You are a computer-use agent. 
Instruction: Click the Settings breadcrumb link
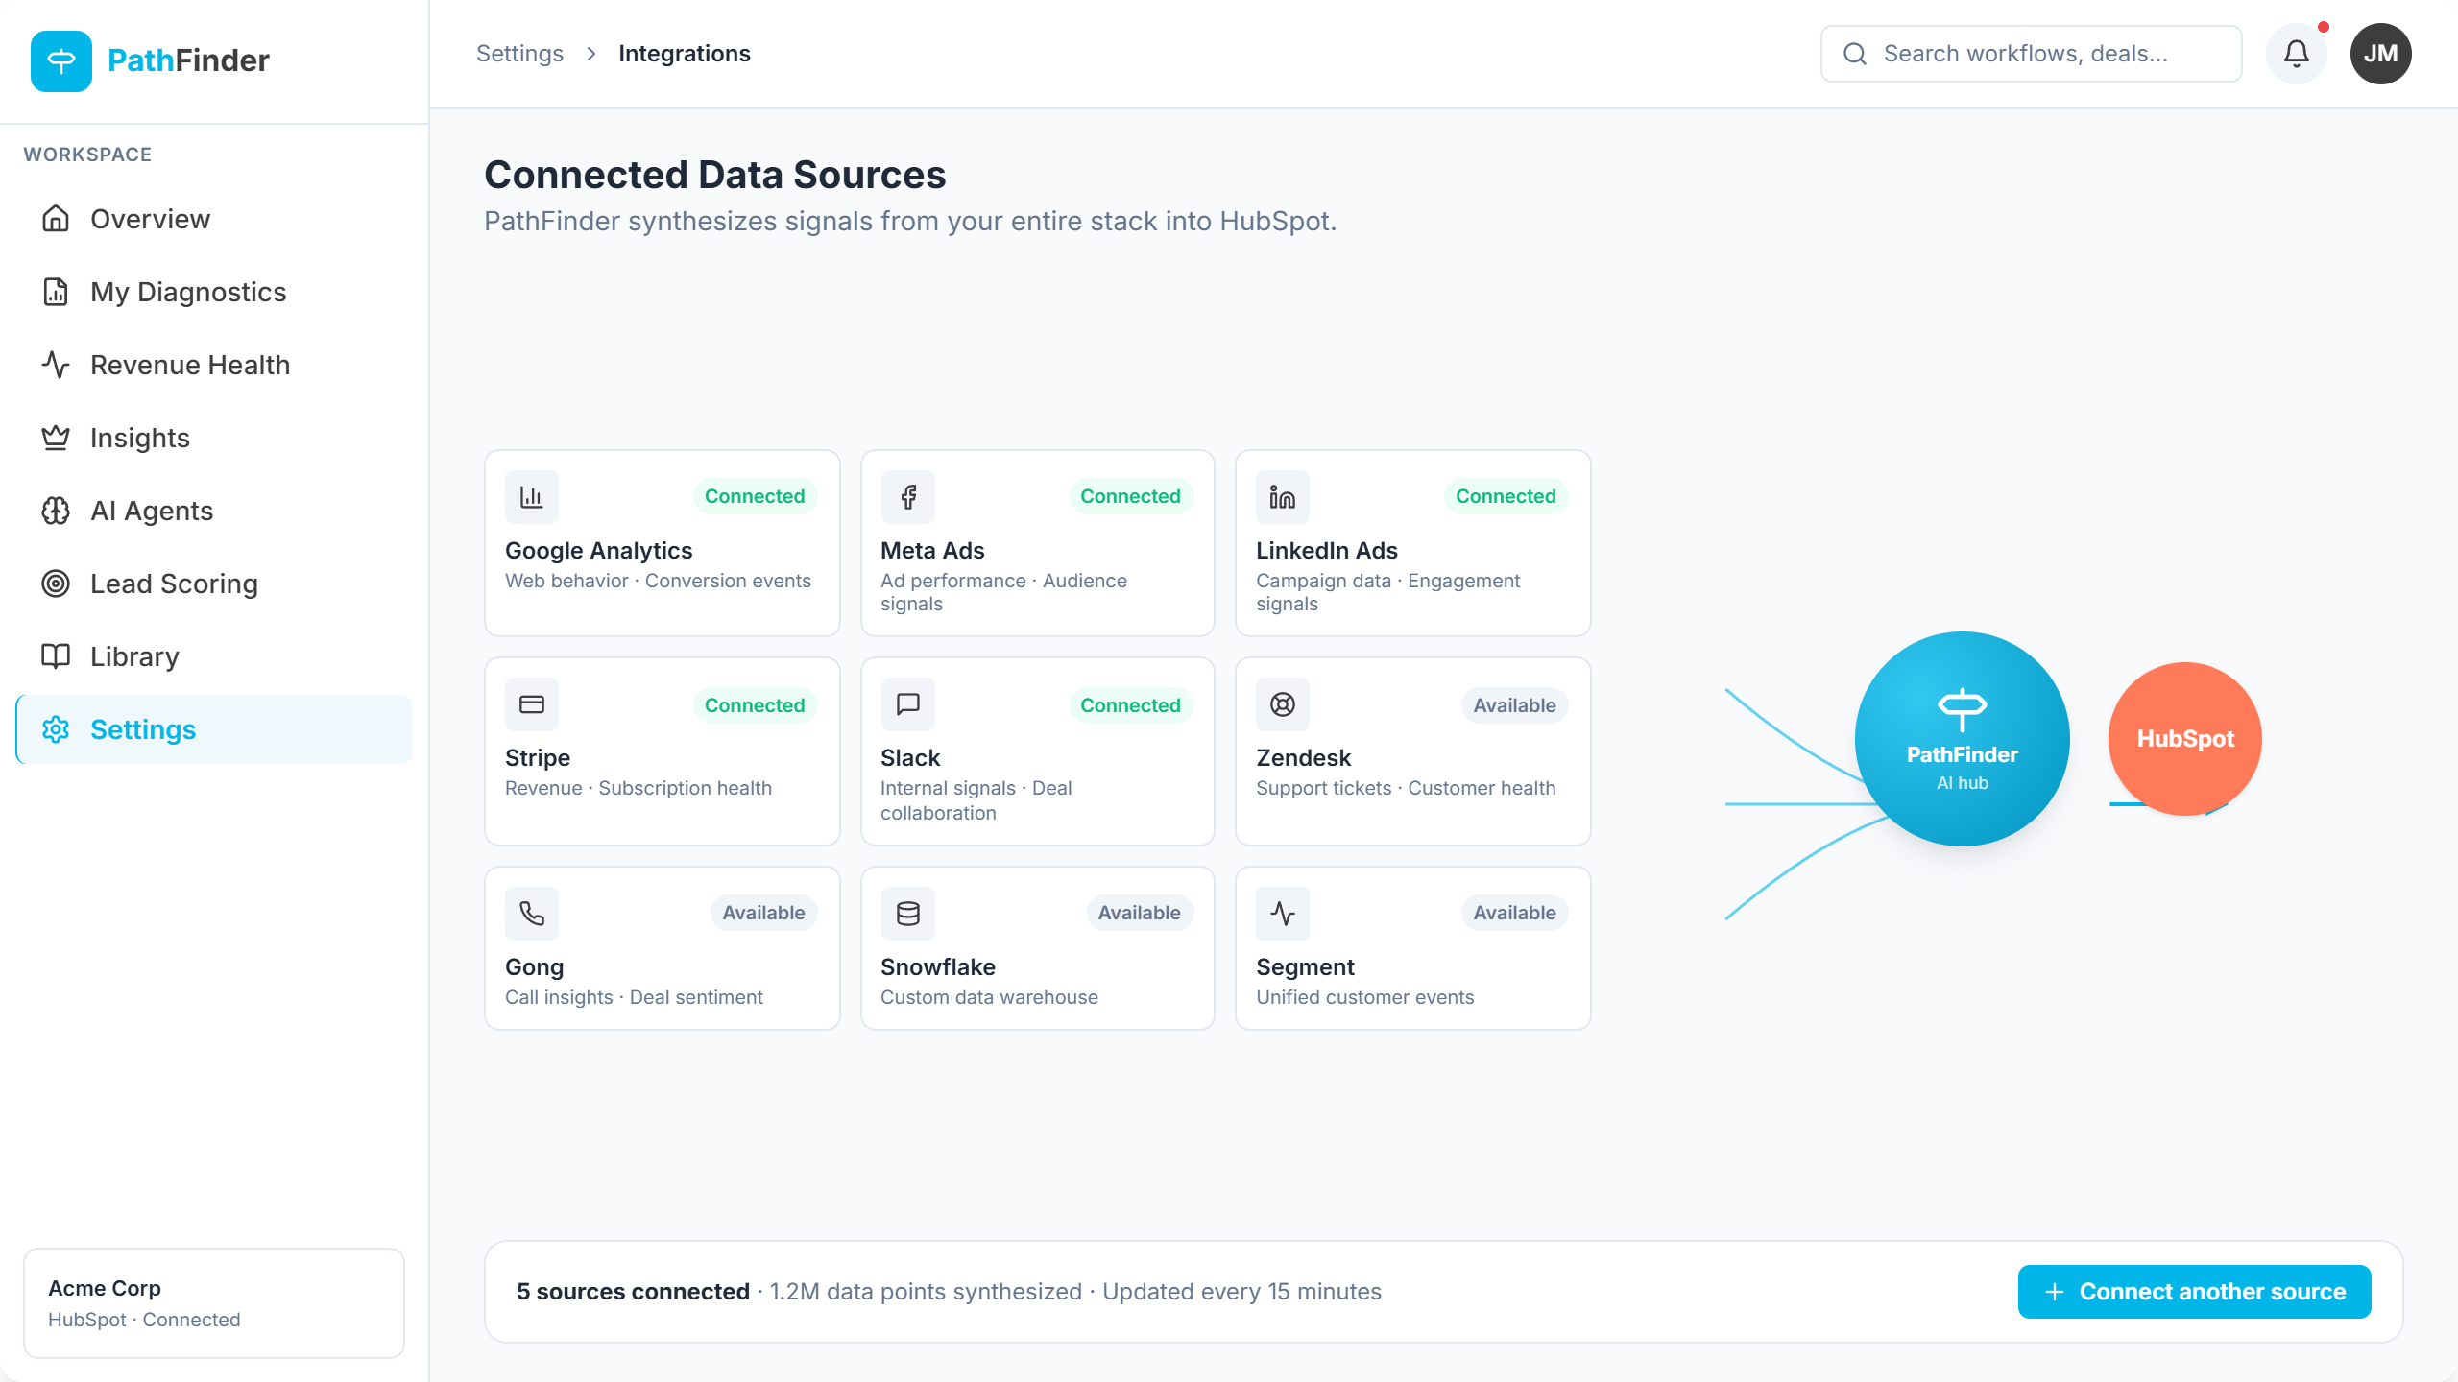pyautogui.click(x=519, y=54)
